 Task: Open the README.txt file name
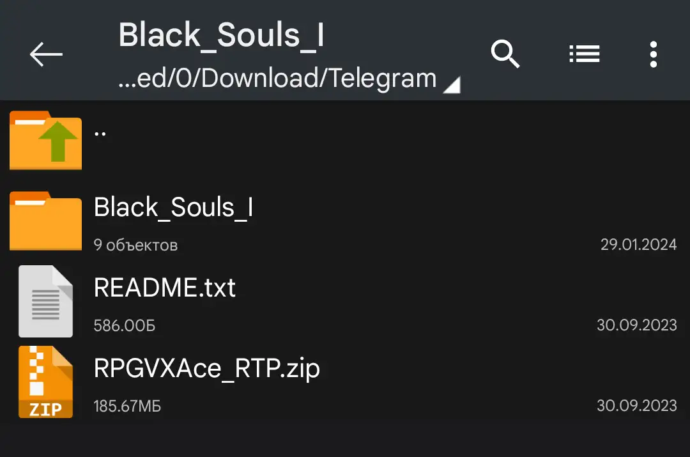tap(165, 288)
